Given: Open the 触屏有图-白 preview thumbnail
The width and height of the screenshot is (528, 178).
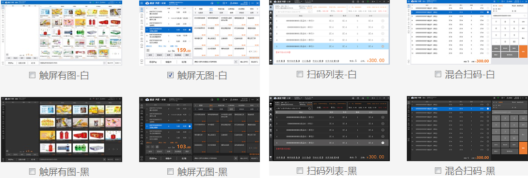Looking at the screenshot, I should [x=62, y=33].
